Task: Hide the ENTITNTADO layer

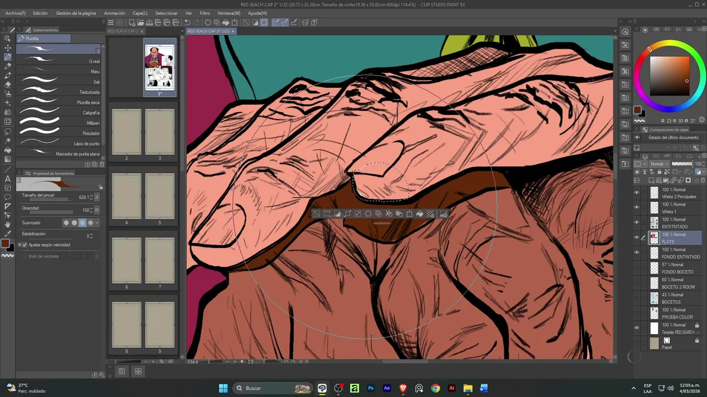Action: [x=636, y=222]
